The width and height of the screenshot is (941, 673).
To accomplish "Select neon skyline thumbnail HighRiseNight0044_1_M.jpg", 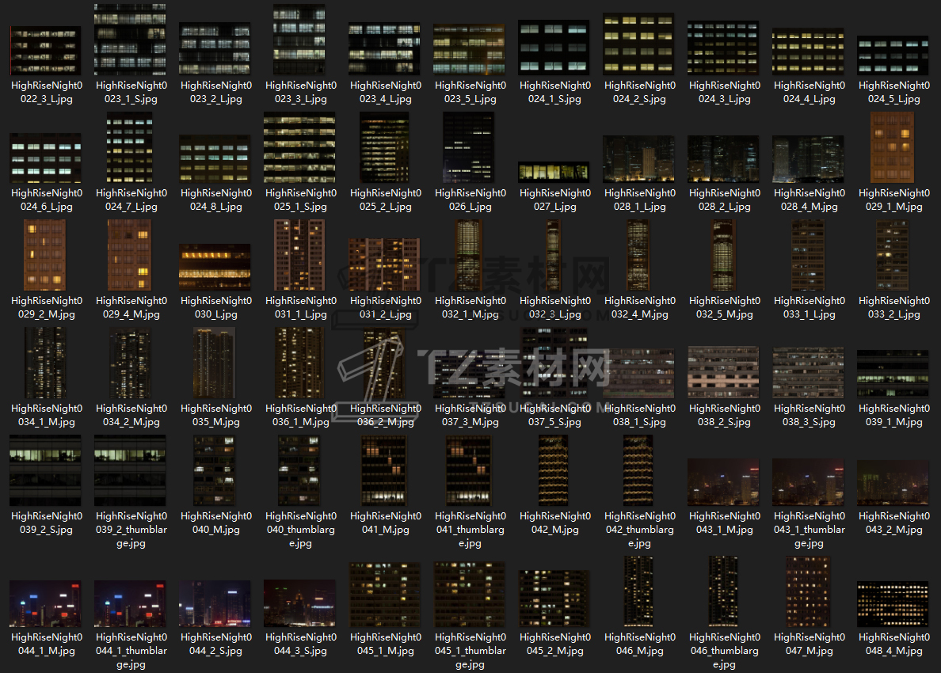I will (x=46, y=603).
